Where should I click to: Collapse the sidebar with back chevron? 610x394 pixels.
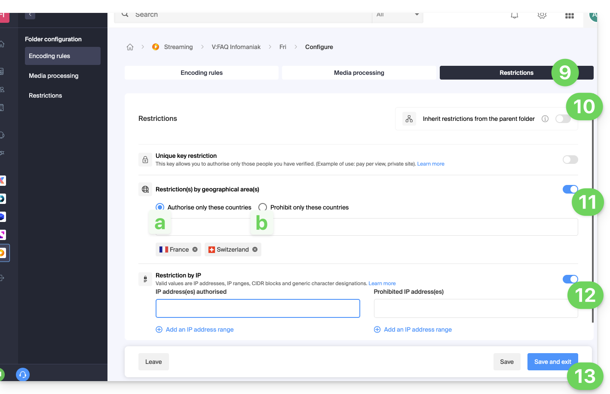pos(30,15)
